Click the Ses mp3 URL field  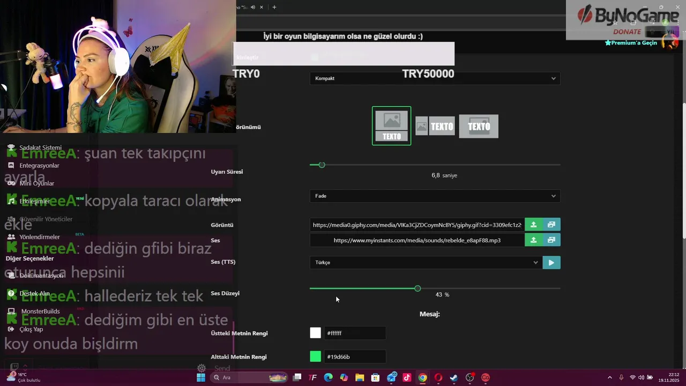(417, 240)
